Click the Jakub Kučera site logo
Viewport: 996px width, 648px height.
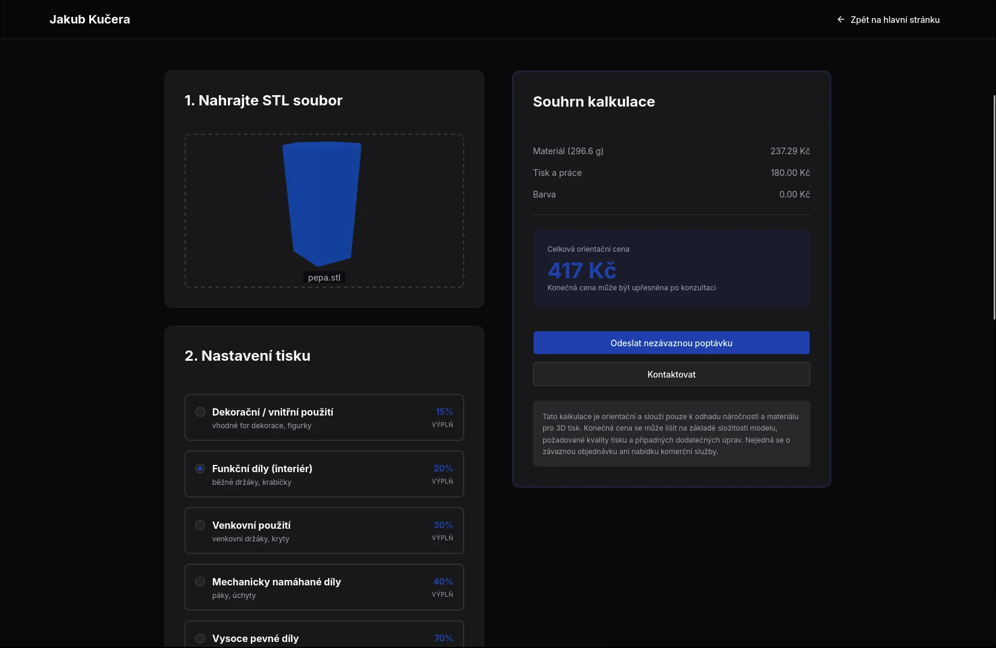tap(90, 19)
